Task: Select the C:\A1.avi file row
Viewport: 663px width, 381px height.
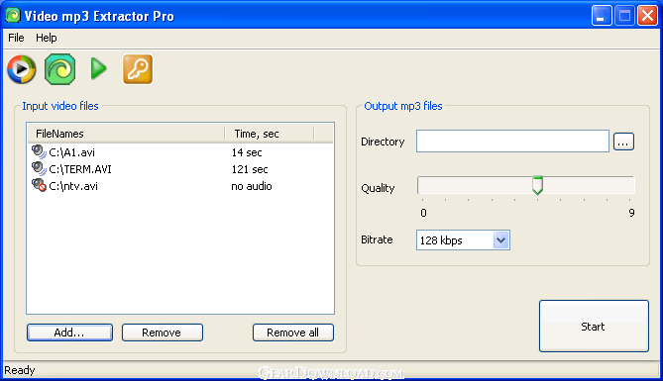Action: [180, 152]
